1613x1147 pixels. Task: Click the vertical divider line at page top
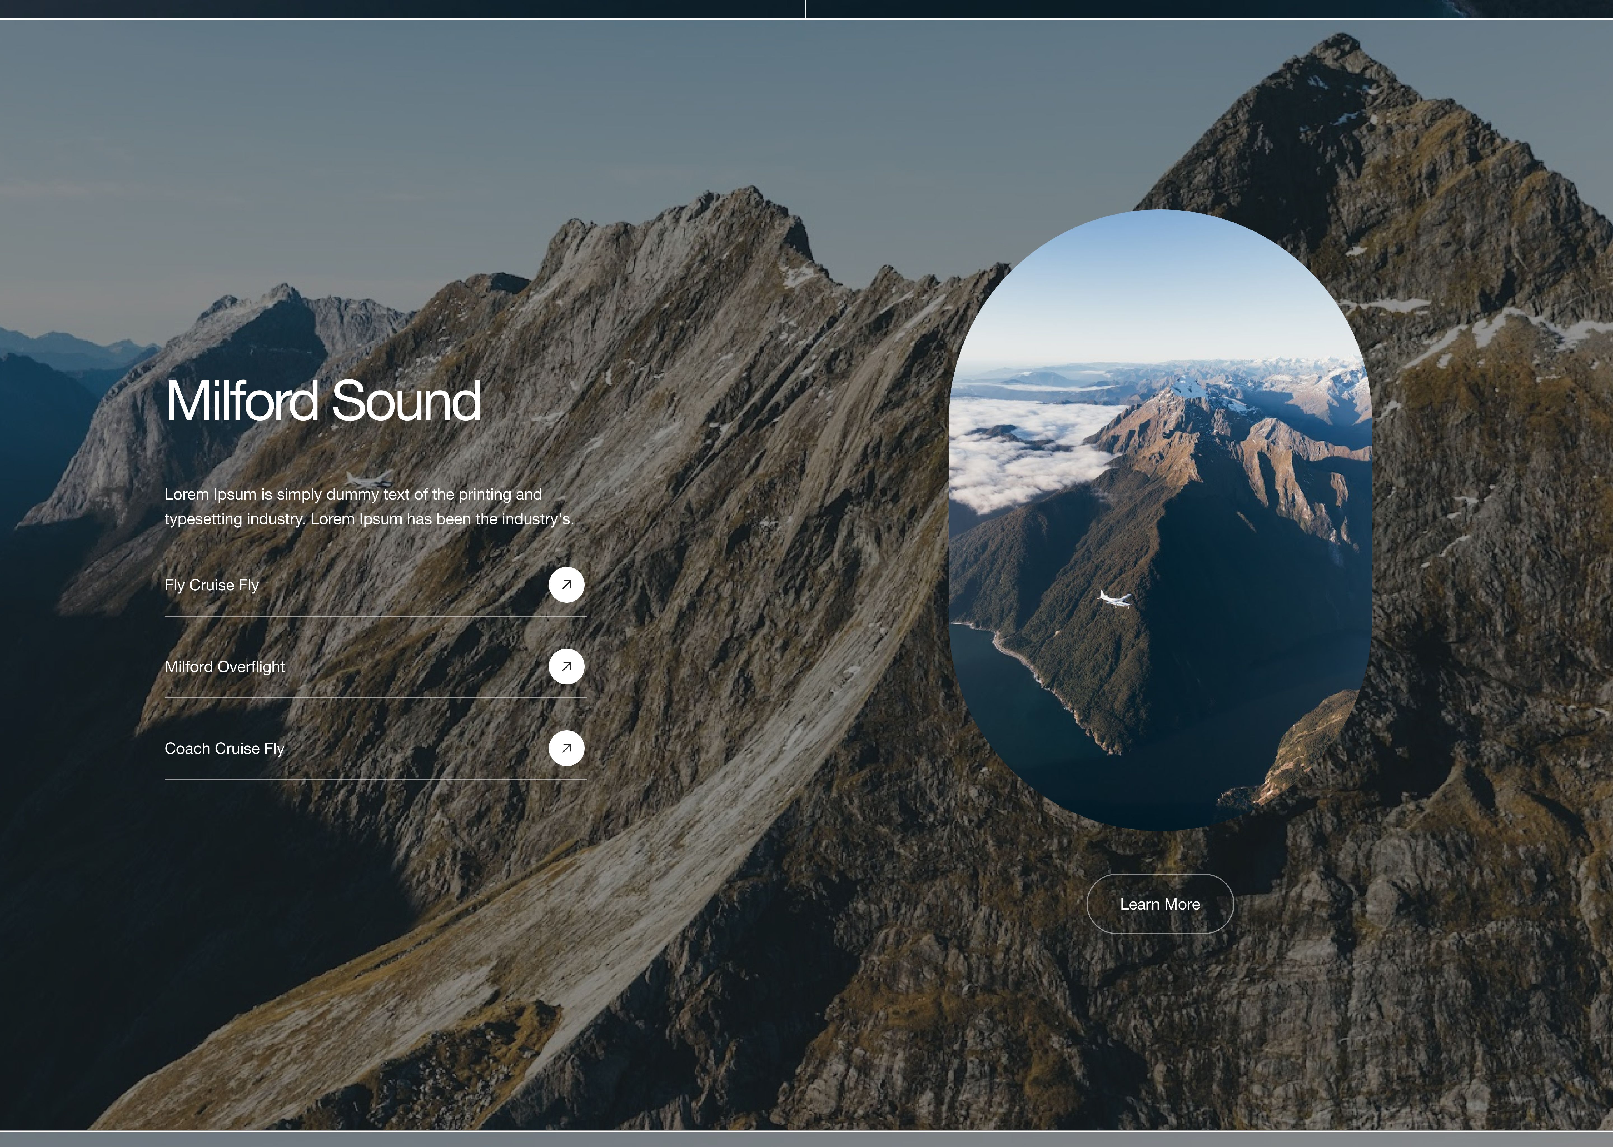tap(806, 8)
